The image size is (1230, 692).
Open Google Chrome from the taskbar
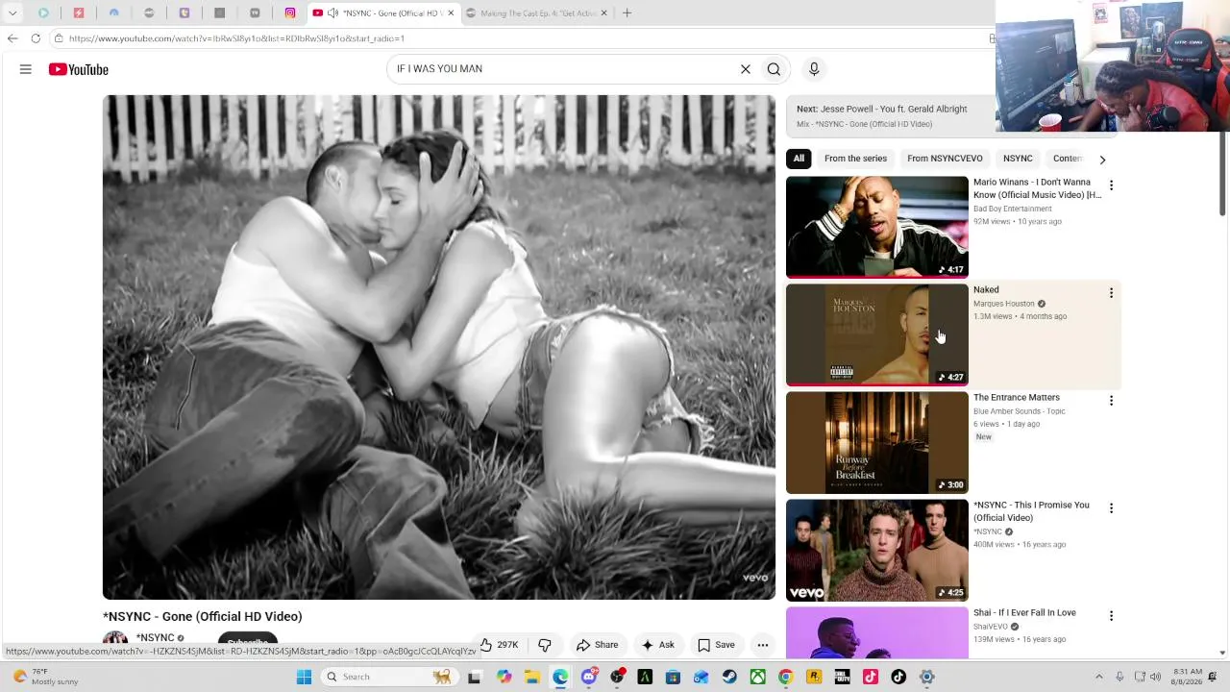[x=786, y=677]
